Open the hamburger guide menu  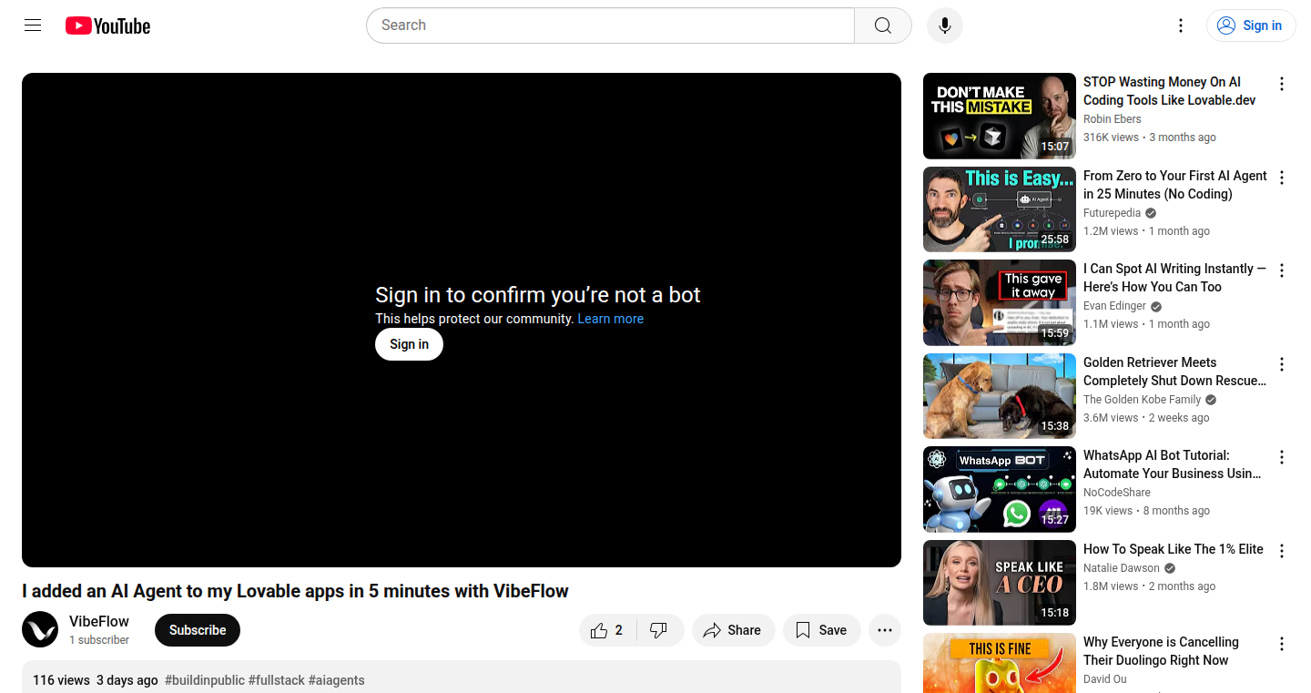[x=33, y=25]
